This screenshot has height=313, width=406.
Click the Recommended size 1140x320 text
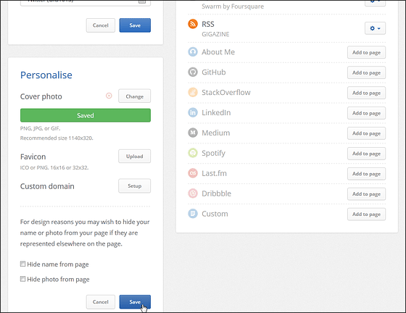pyautogui.click(x=57, y=138)
